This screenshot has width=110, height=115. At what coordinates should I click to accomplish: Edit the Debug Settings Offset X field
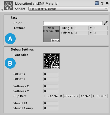coord(51,74)
